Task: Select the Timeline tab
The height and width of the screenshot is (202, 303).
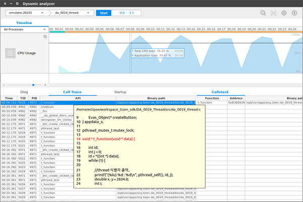Action: (24, 23)
